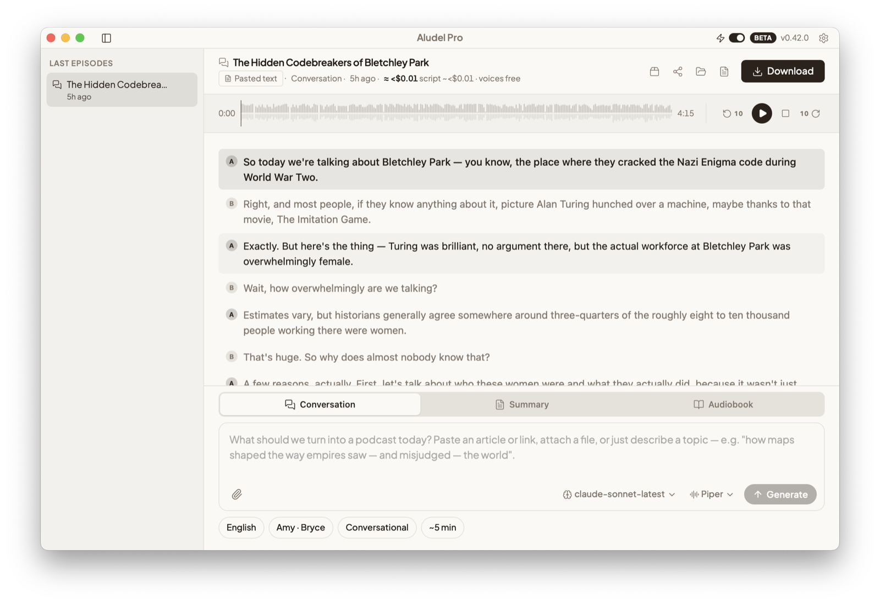Select The Hidden Codebrea... episode in sidebar

click(x=122, y=90)
